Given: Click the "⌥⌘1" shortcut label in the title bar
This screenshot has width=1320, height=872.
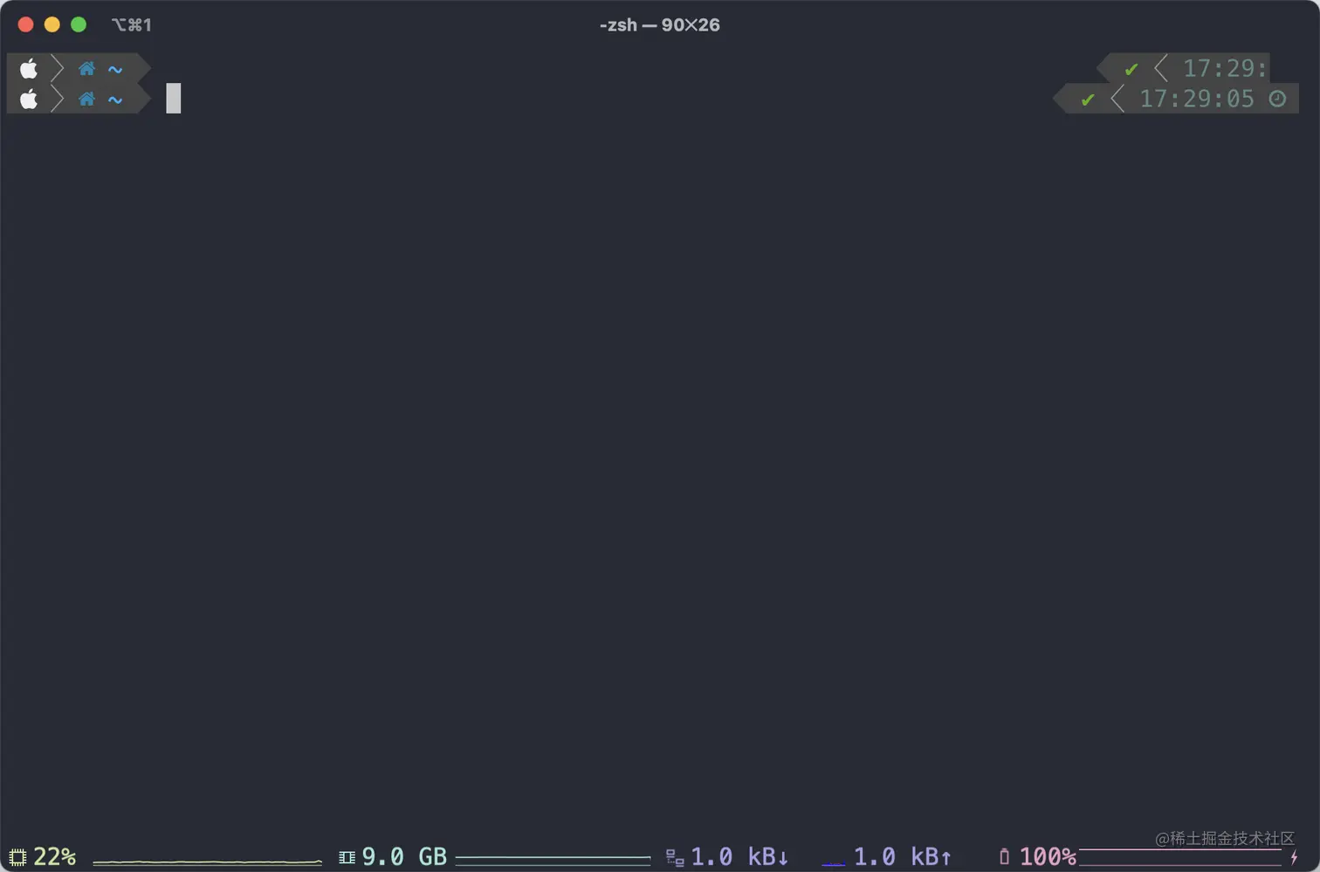Looking at the screenshot, I should [132, 24].
